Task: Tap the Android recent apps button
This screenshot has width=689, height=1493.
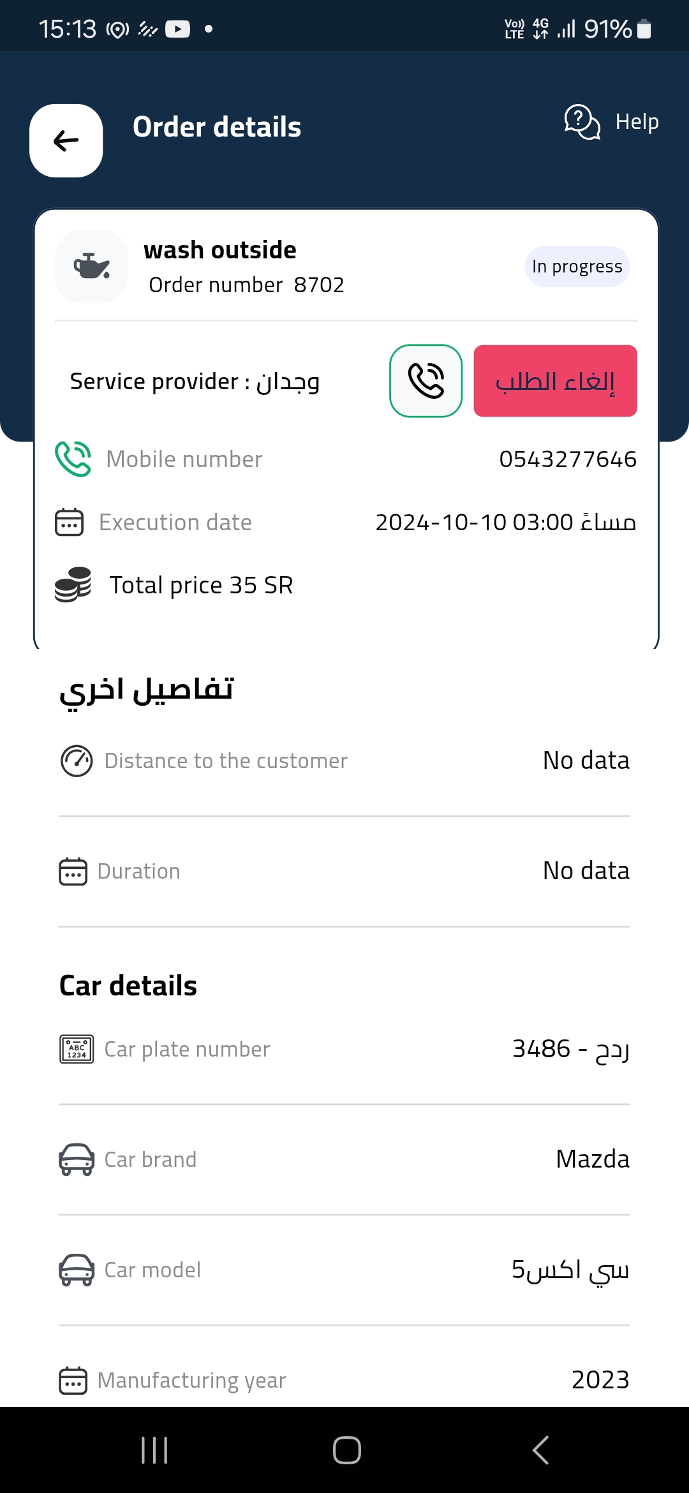Action: point(154,1450)
